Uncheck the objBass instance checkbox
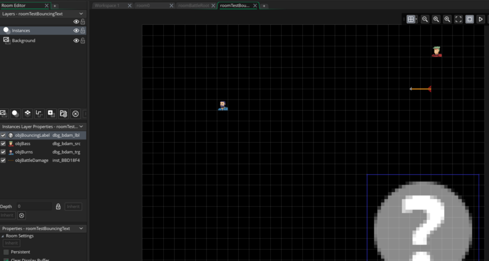The image size is (489, 261). (3, 144)
